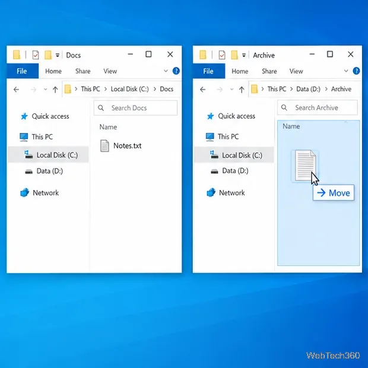Click the Properties quick-access icon in Archive title bar
The width and height of the screenshot is (368, 368).
(x=222, y=55)
